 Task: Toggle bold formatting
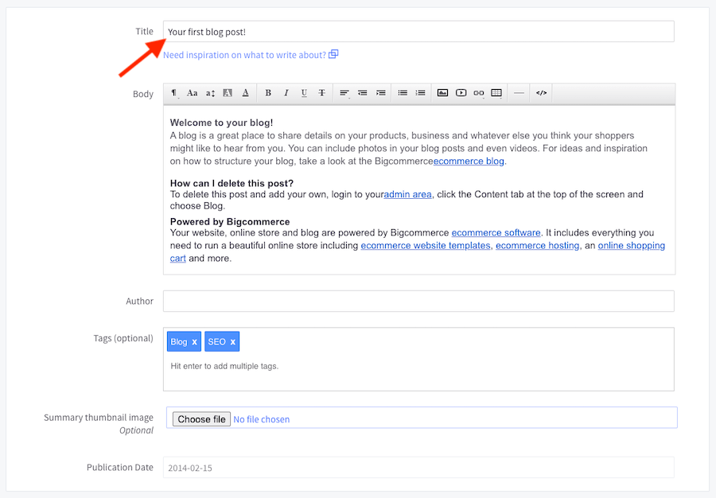click(268, 93)
